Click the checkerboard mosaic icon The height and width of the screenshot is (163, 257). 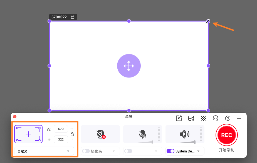click(203, 118)
